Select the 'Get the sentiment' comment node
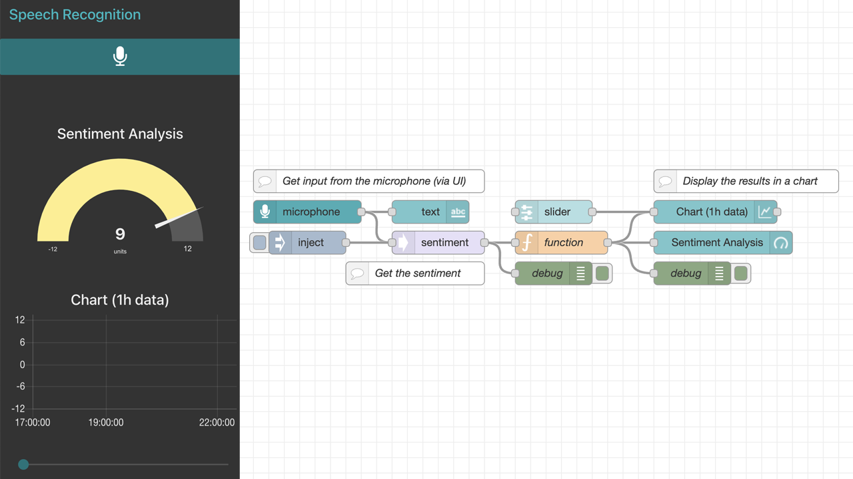This screenshot has height=479, width=853. point(415,273)
